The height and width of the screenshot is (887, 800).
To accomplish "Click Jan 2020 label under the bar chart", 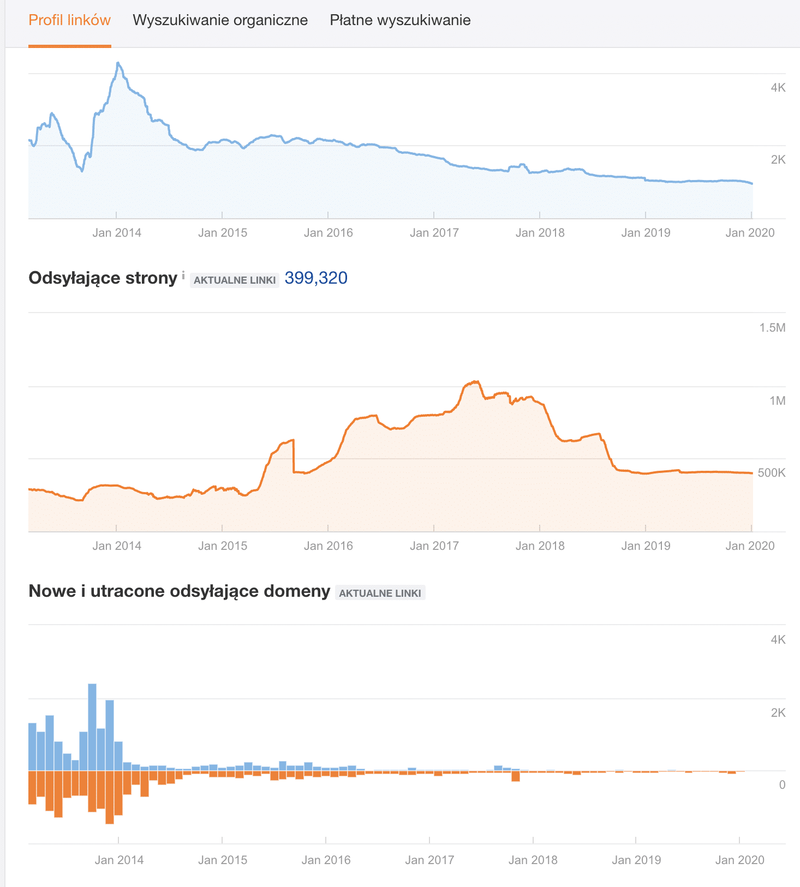I will click(739, 860).
